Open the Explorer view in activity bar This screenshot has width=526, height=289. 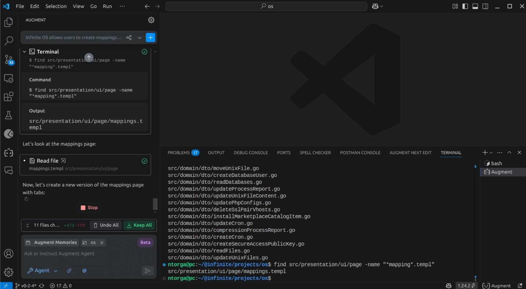coord(8,23)
